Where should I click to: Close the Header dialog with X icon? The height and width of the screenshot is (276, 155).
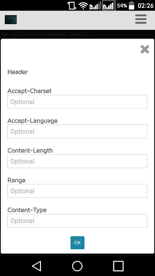[145, 49]
